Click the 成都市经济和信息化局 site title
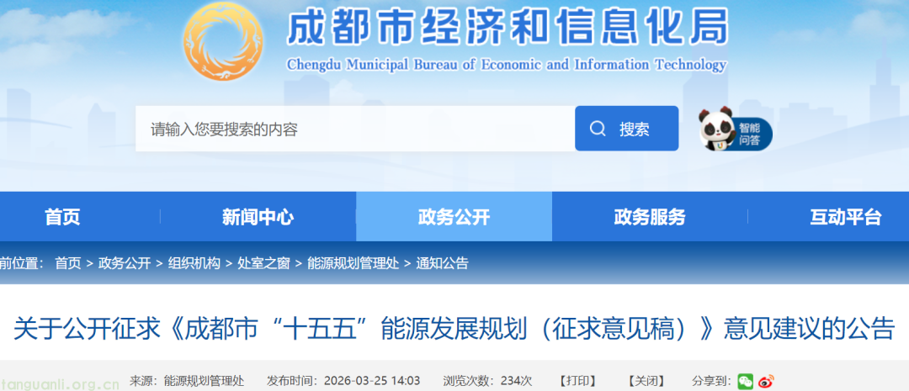 (x=507, y=30)
